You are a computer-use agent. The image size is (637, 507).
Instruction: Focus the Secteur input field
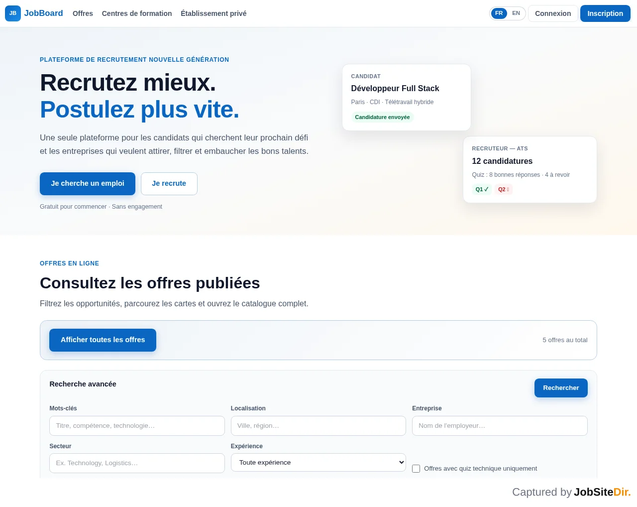click(137, 463)
